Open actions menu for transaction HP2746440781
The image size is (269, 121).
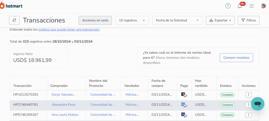[x=248, y=104]
